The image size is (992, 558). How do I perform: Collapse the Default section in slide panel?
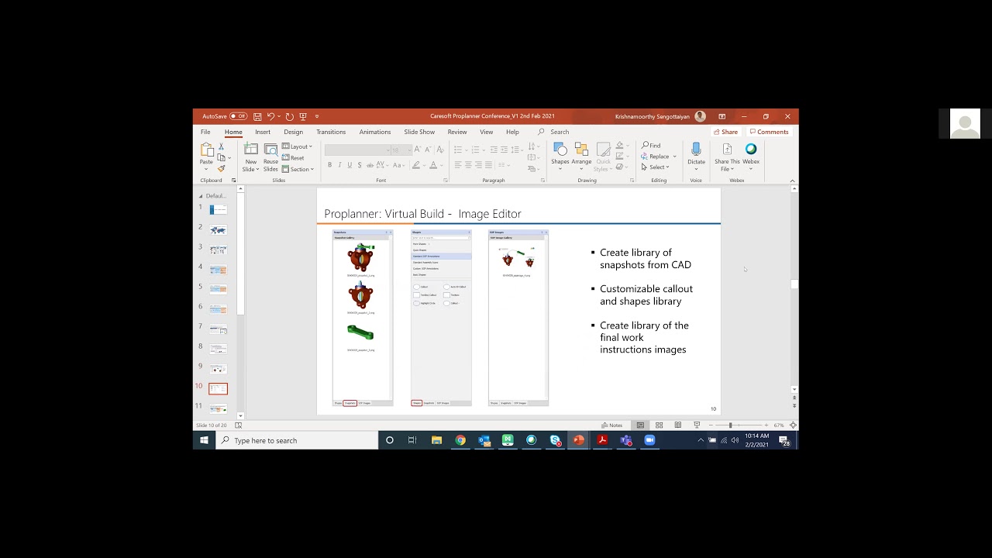coord(201,196)
